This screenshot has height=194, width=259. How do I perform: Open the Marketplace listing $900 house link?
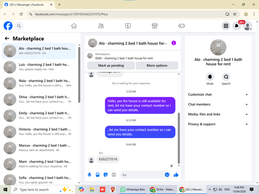tap(124, 58)
